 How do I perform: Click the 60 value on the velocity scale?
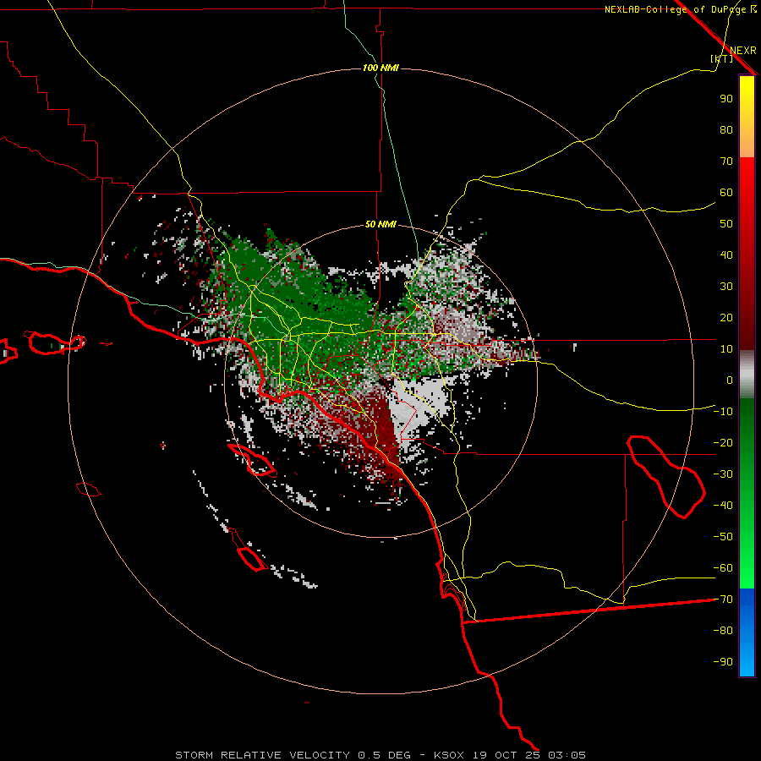point(726,192)
